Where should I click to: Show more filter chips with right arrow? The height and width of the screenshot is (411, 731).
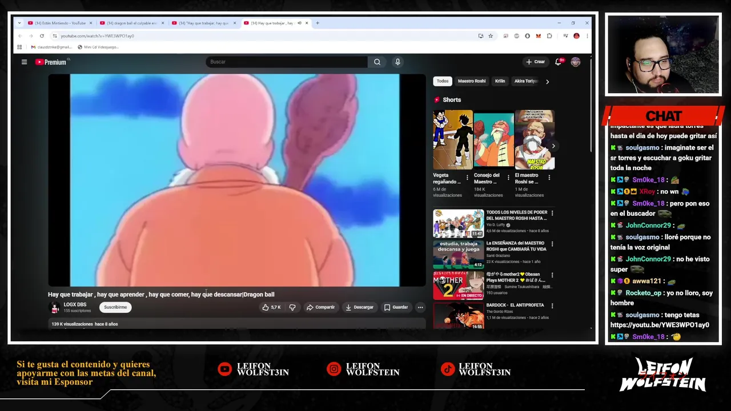pos(547,82)
